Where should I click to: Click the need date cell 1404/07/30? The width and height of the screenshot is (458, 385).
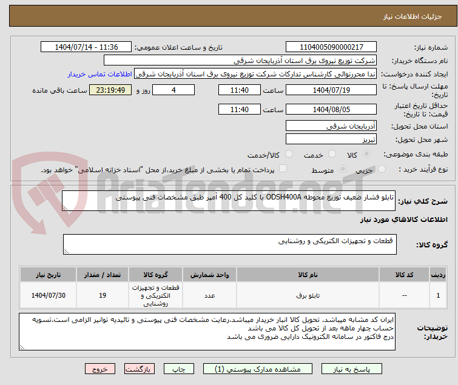click(x=48, y=295)
